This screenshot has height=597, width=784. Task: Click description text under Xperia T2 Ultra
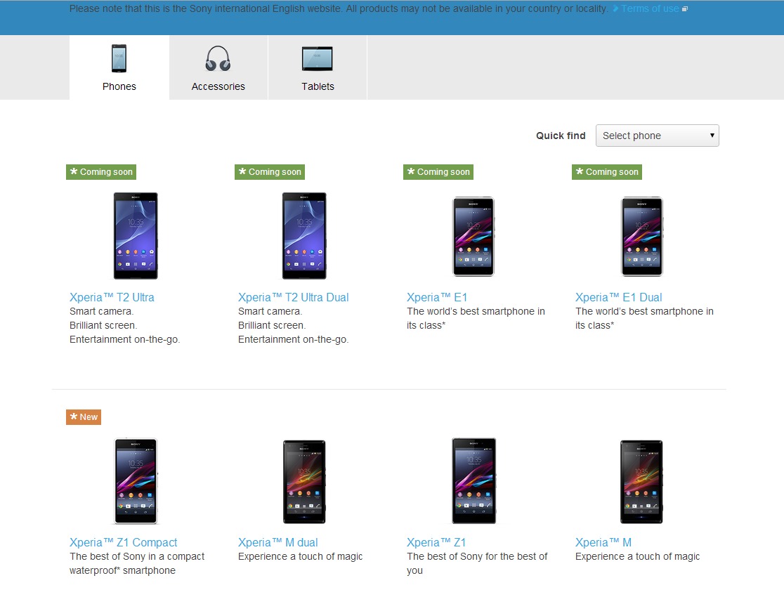coord(124,325)
